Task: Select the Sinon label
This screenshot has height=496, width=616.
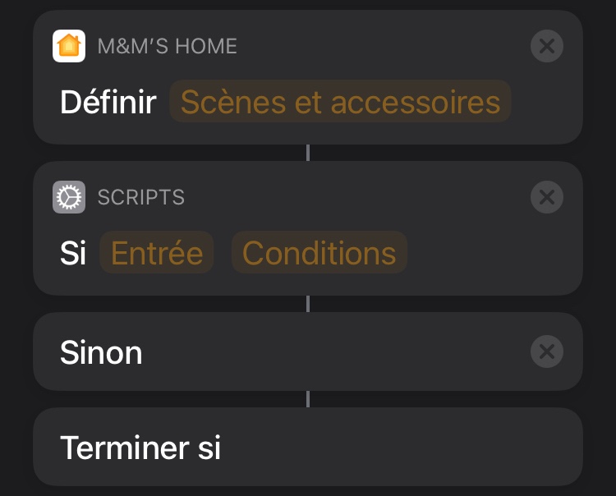Action: [x=101, y=353]
